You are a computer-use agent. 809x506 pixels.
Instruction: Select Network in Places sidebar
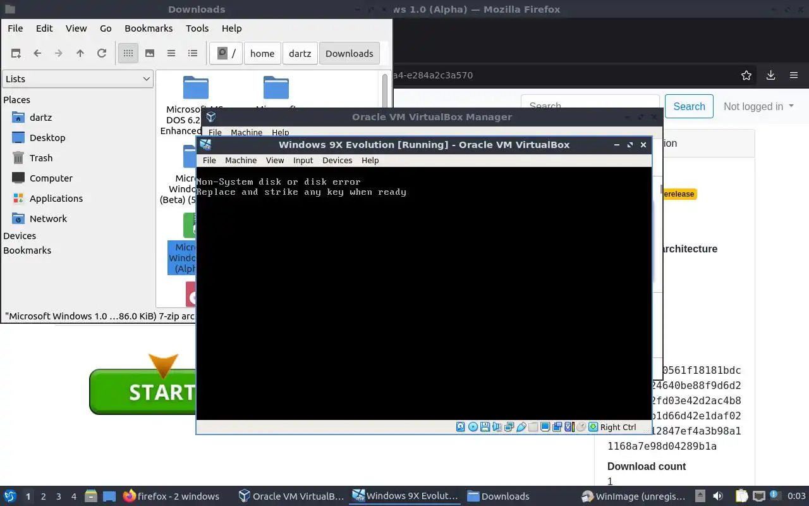pyautogui.click(x=48, y=219)
